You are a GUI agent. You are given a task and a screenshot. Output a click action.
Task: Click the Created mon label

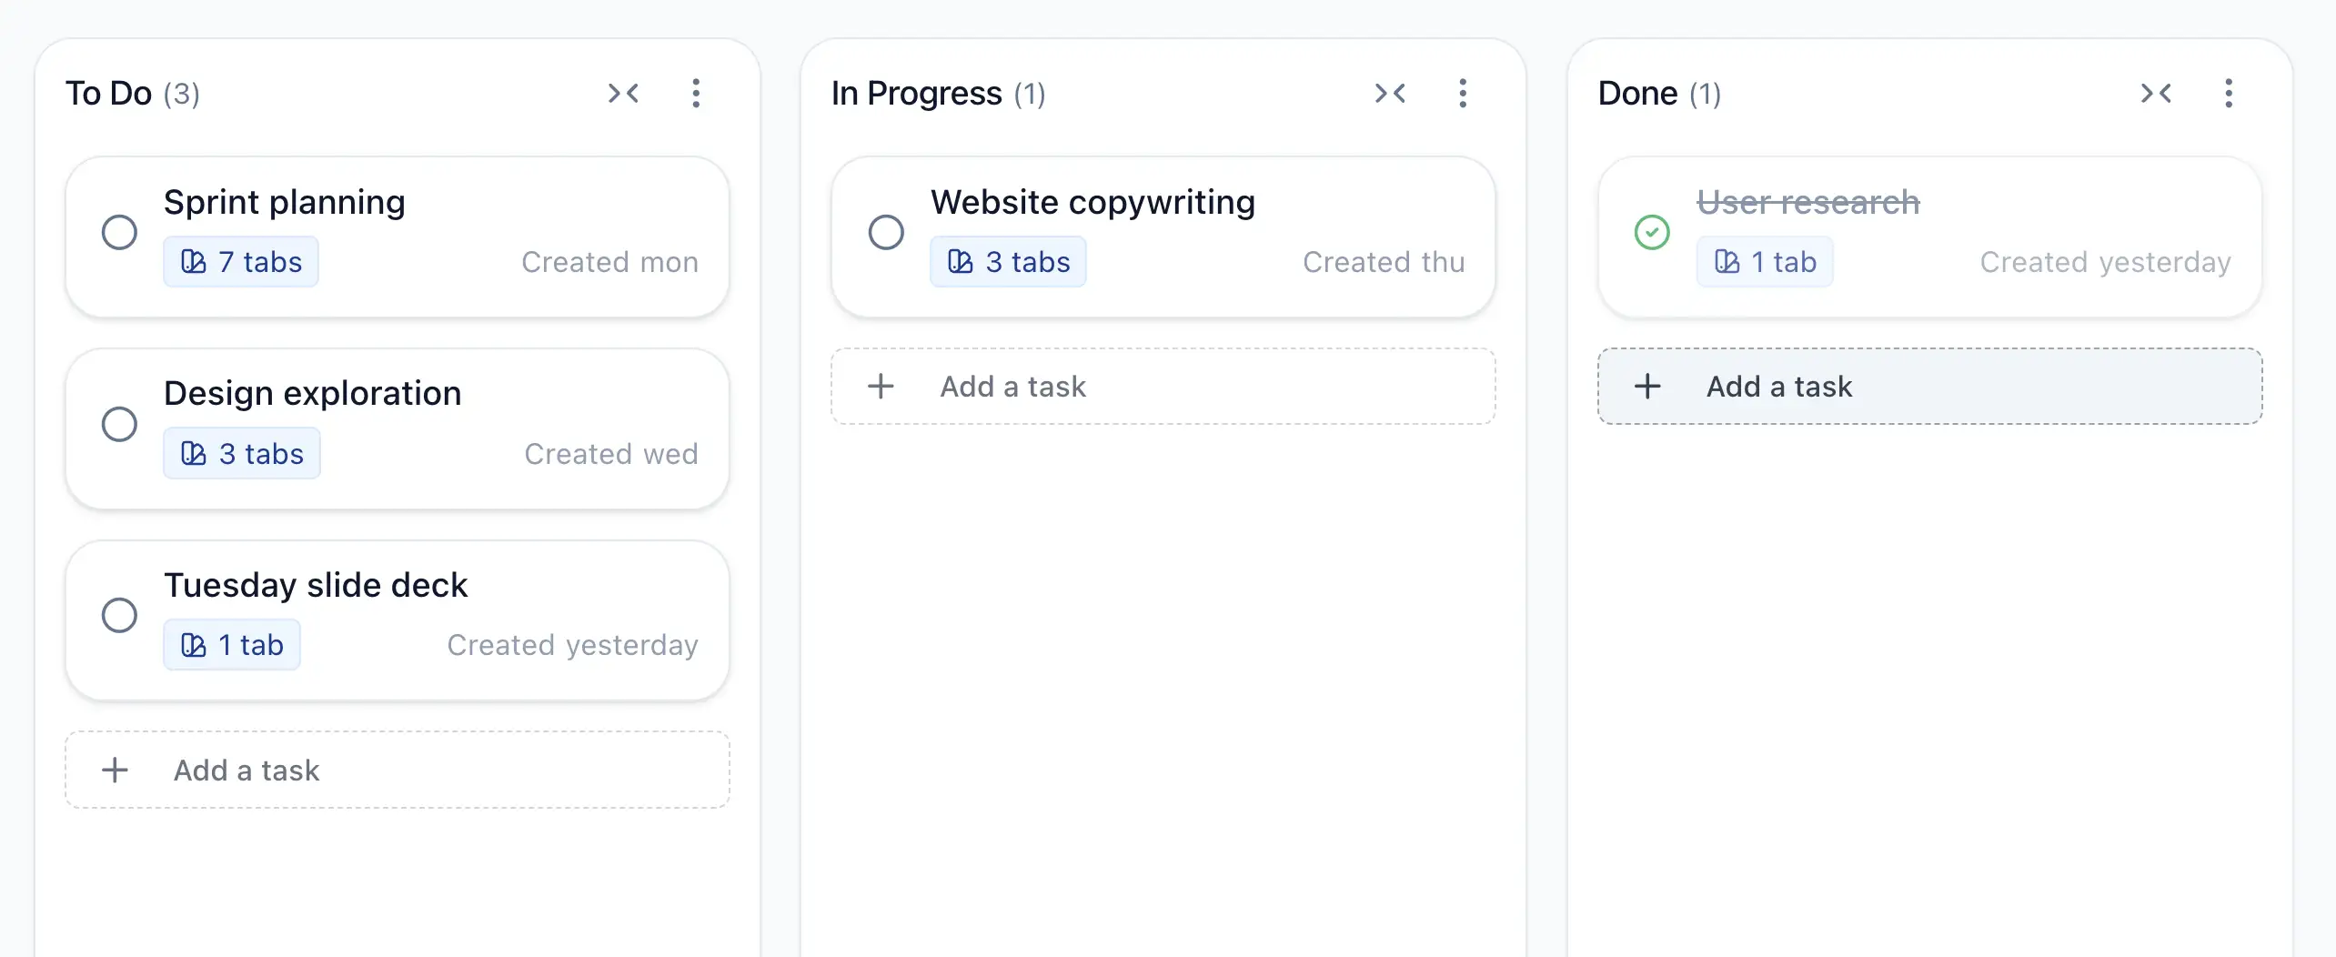[x=609, y=262]
